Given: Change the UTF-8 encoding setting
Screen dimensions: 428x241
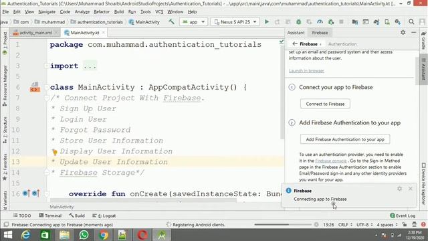Looking at the screenshot, I should (x=364, y=225).
